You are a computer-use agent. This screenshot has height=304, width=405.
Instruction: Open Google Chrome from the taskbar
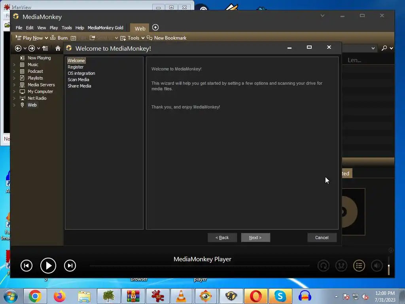pos(35,296)
